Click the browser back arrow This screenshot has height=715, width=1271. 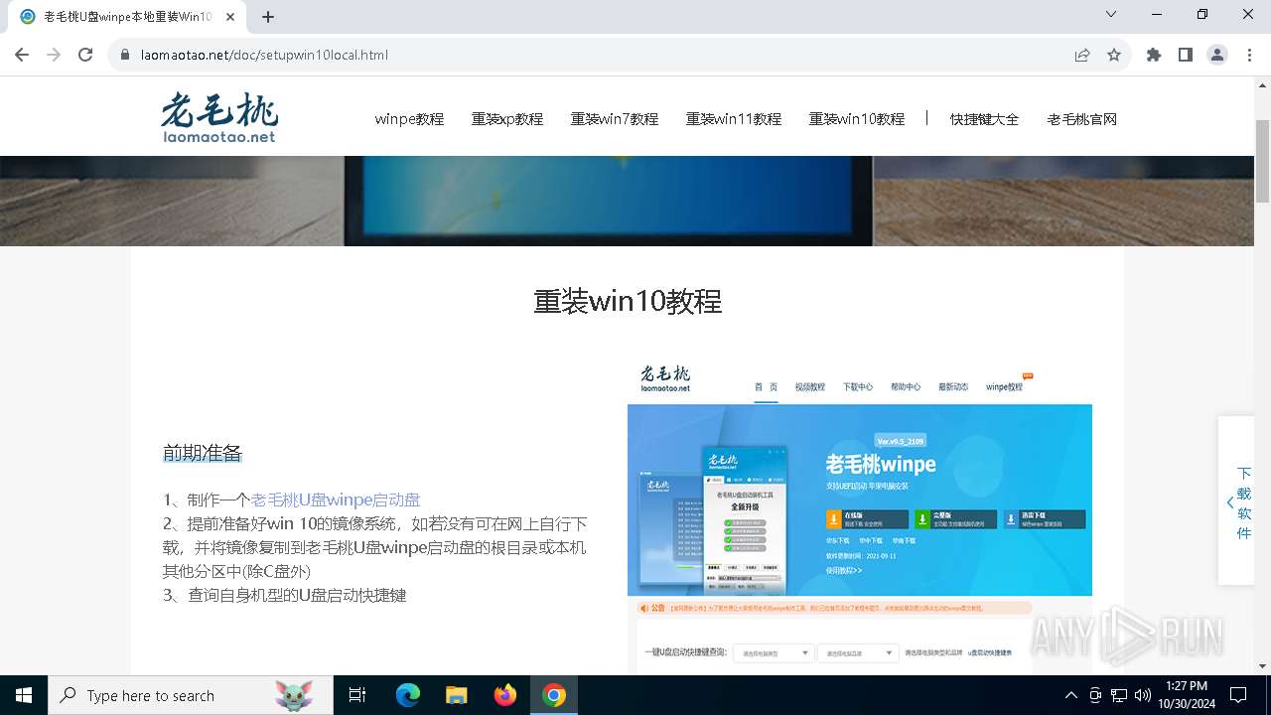click(x=22, y=55)
